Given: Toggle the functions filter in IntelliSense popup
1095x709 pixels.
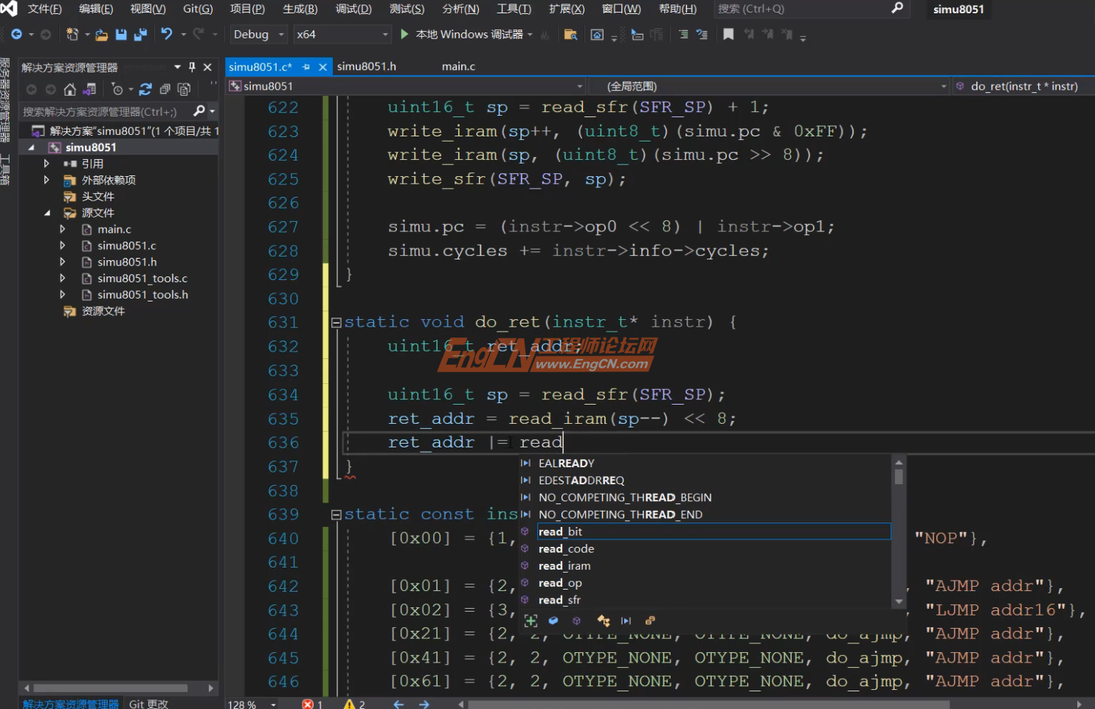Looking at the screenshot, I should (x=576, y=621).
